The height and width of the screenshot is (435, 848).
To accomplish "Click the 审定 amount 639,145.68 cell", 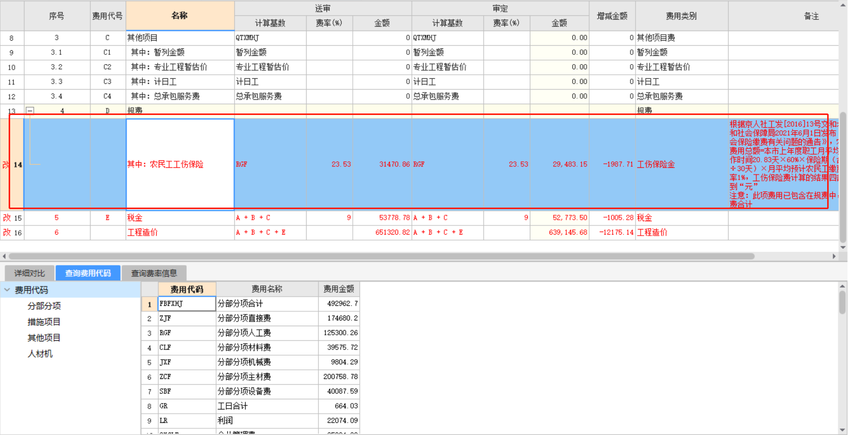I will tap(560, 233).
